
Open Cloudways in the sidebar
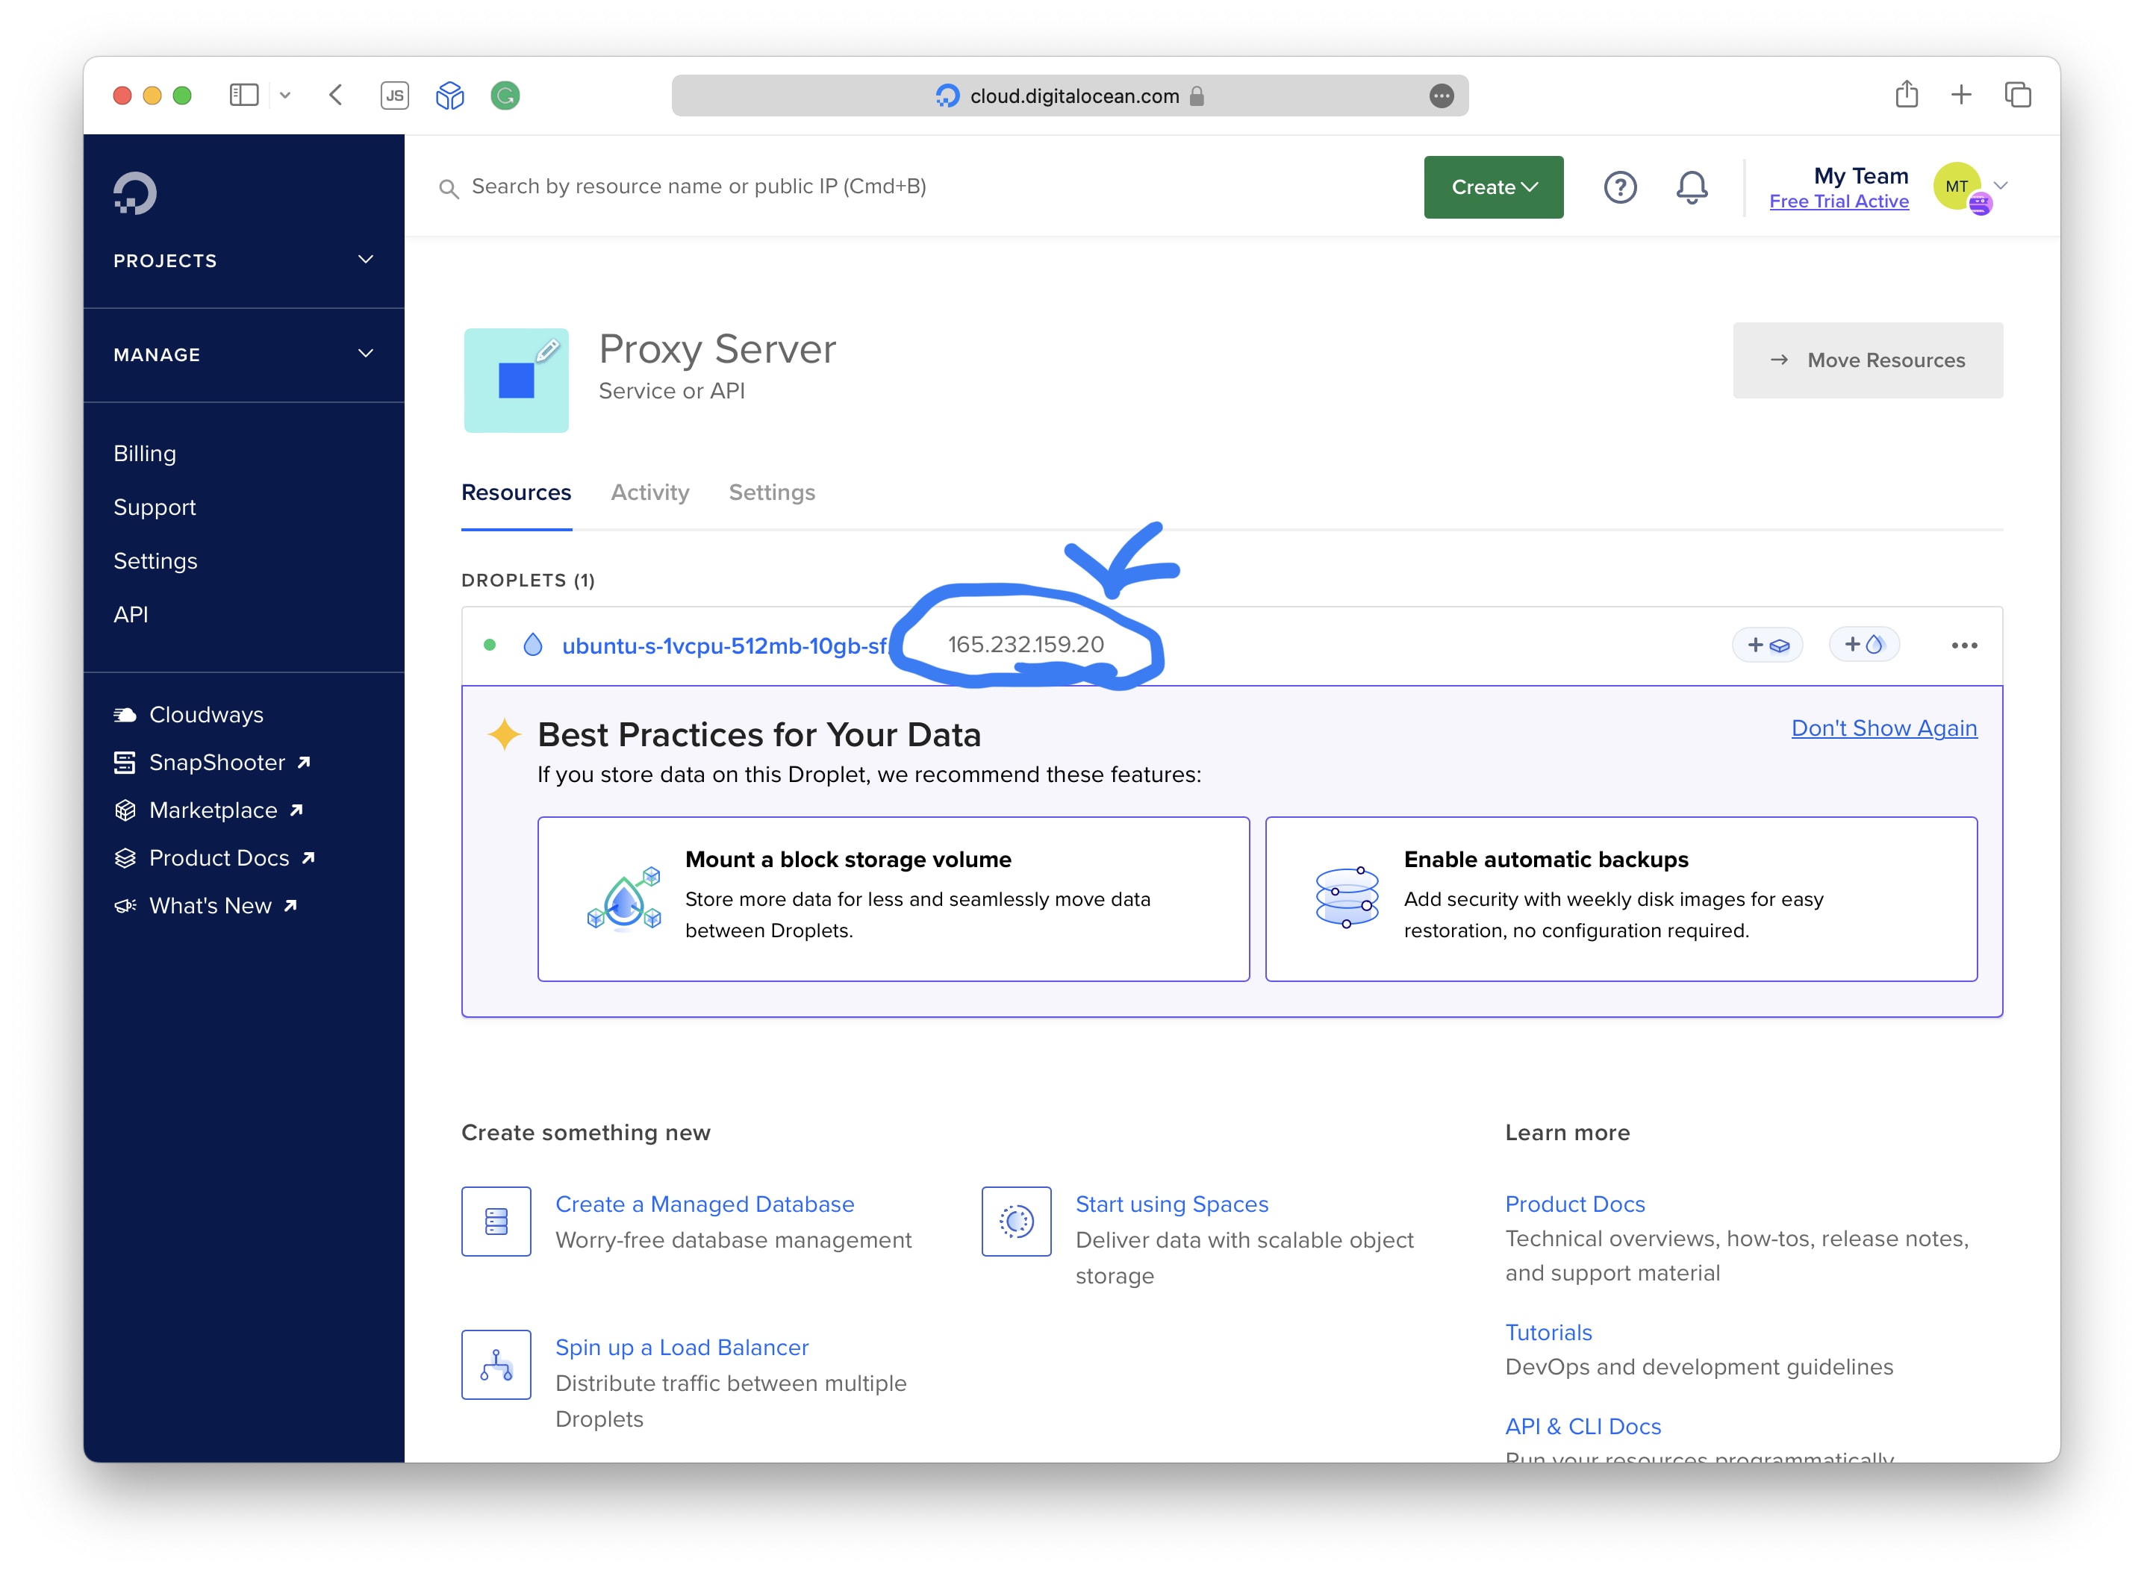[x=189, y=714]
